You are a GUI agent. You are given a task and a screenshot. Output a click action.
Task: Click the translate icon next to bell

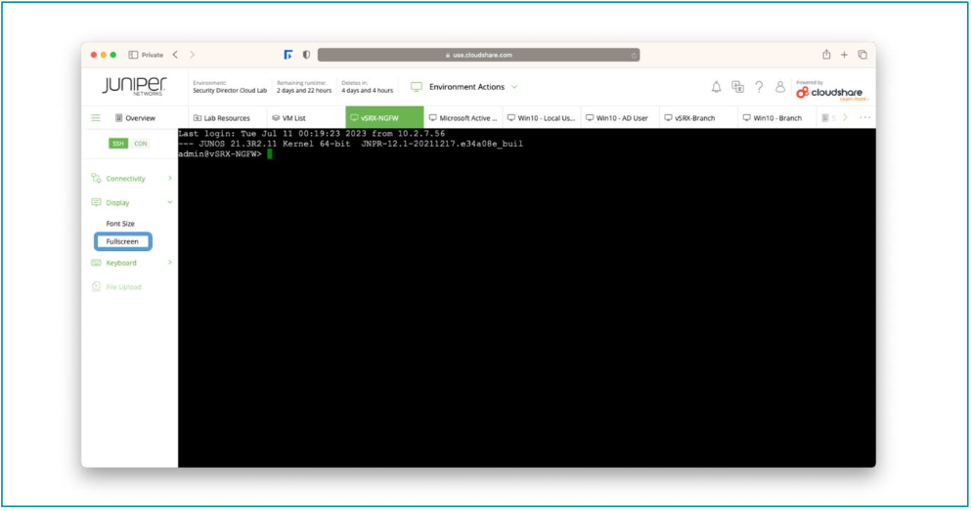(737, 87)
